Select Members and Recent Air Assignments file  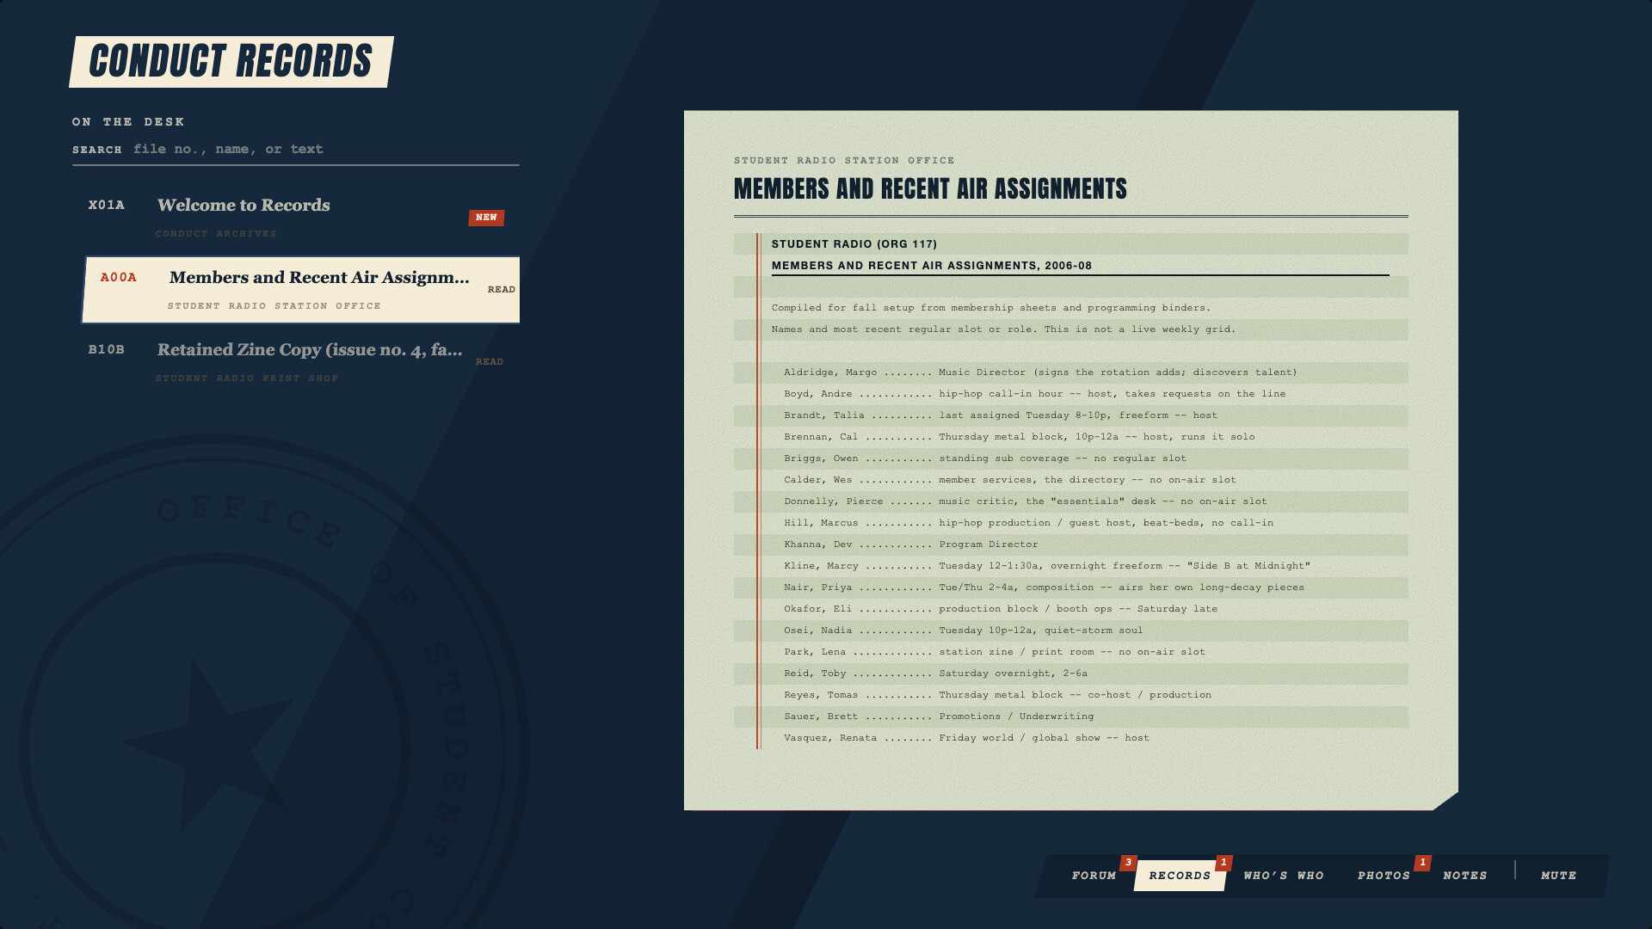coord(301,290)
